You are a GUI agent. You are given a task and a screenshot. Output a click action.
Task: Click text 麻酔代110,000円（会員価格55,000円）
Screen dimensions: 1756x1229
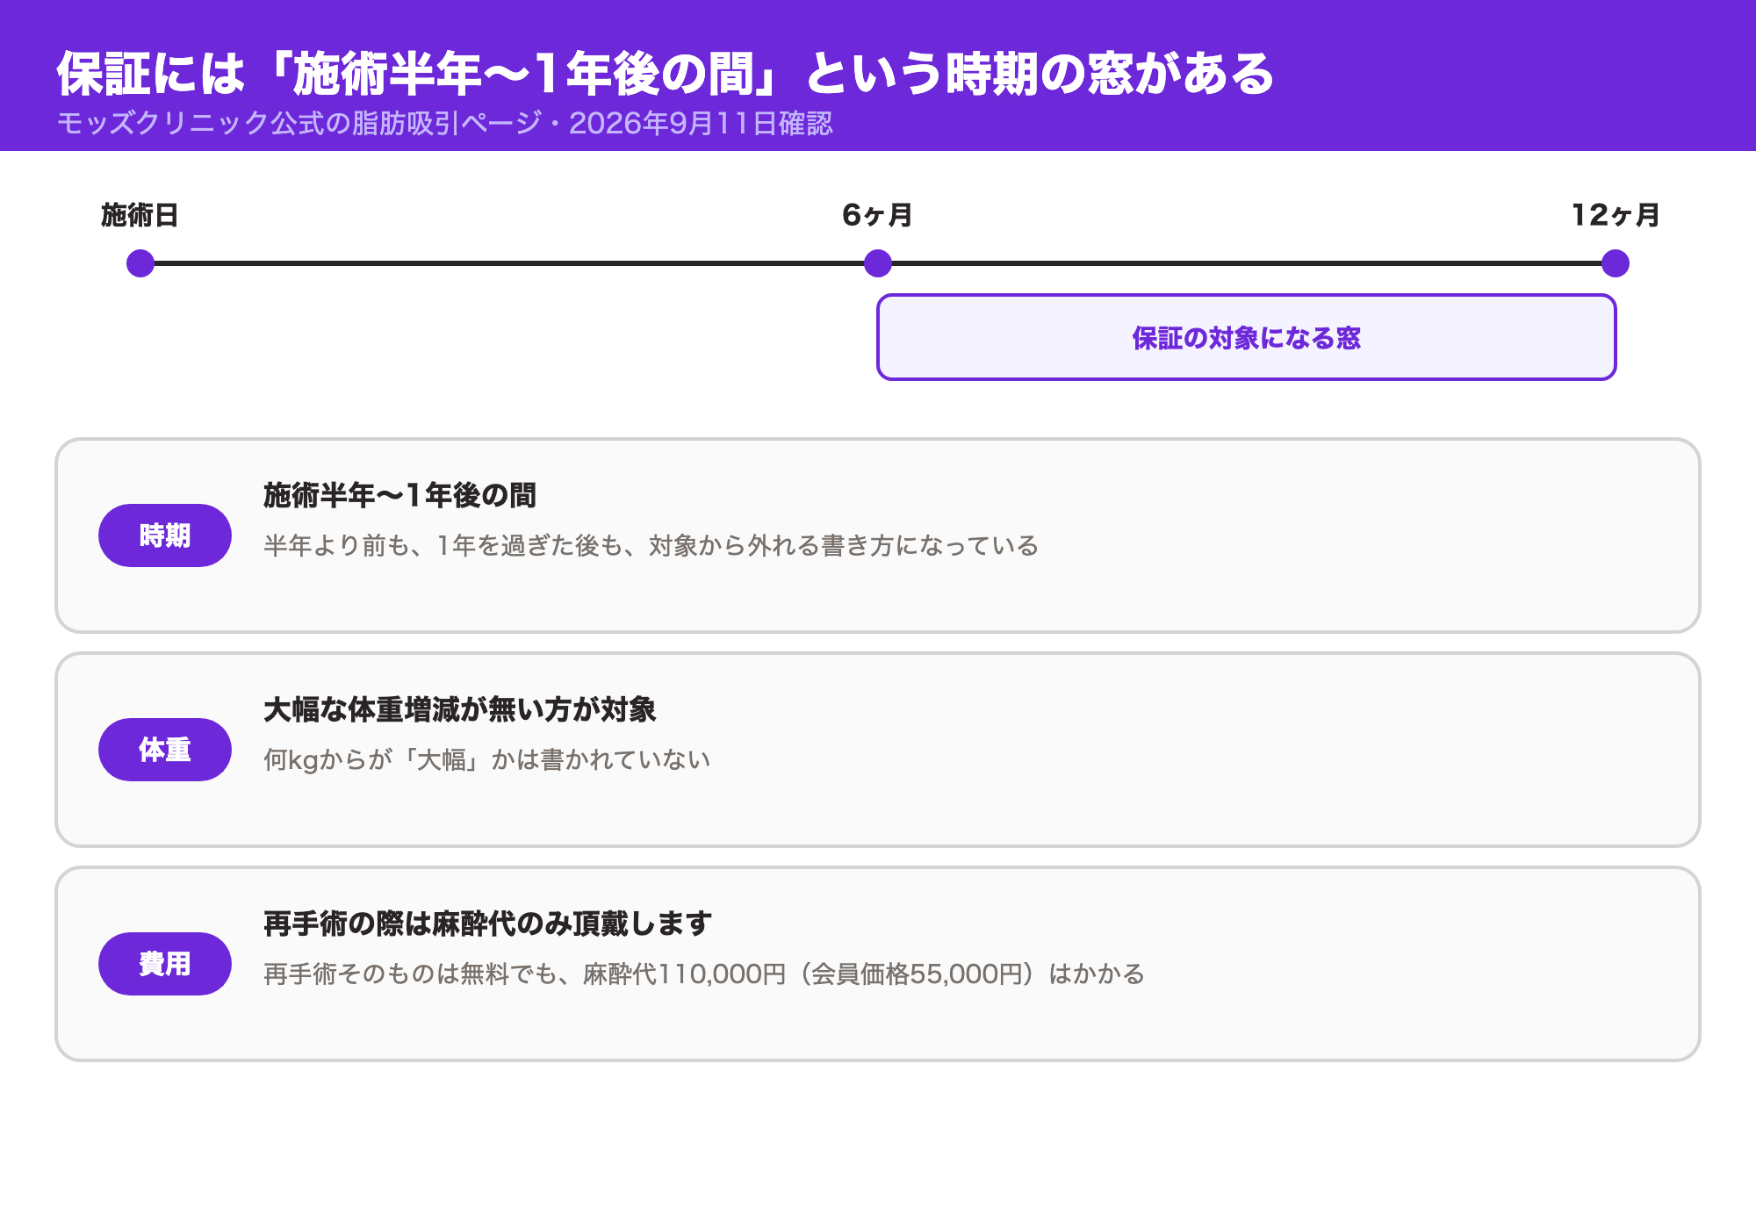[x=812, y=974]
